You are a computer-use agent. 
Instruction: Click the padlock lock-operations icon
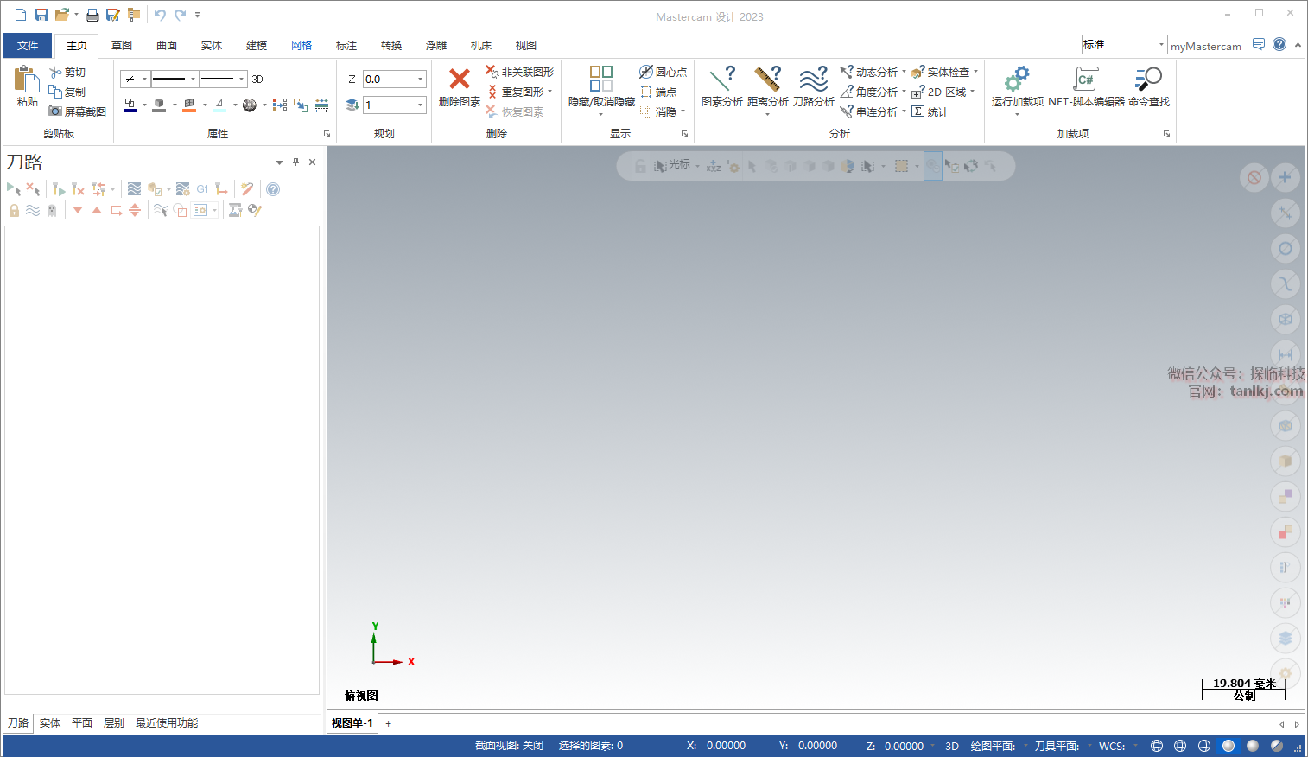pyautogui.click(x=14, y=210)
